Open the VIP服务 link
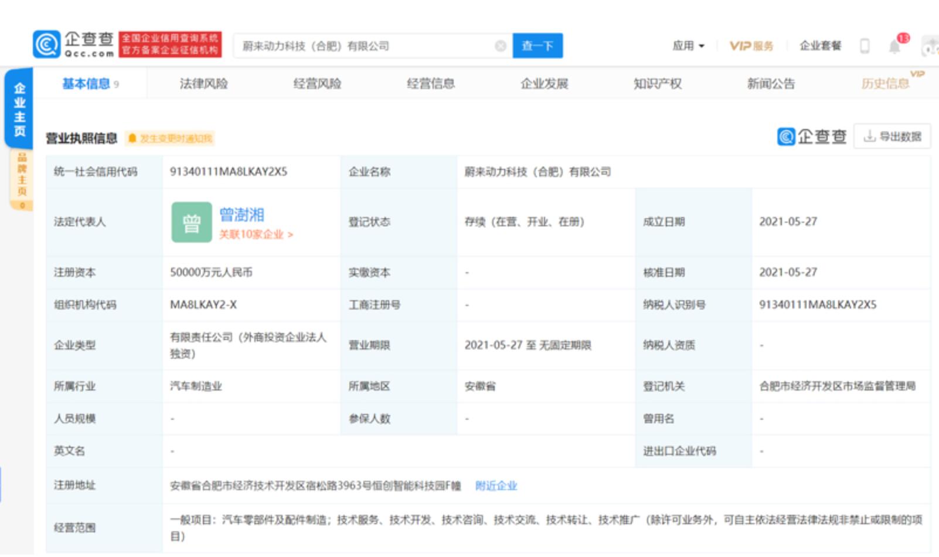This screenshot has height=557, width=939. point(751,46)
